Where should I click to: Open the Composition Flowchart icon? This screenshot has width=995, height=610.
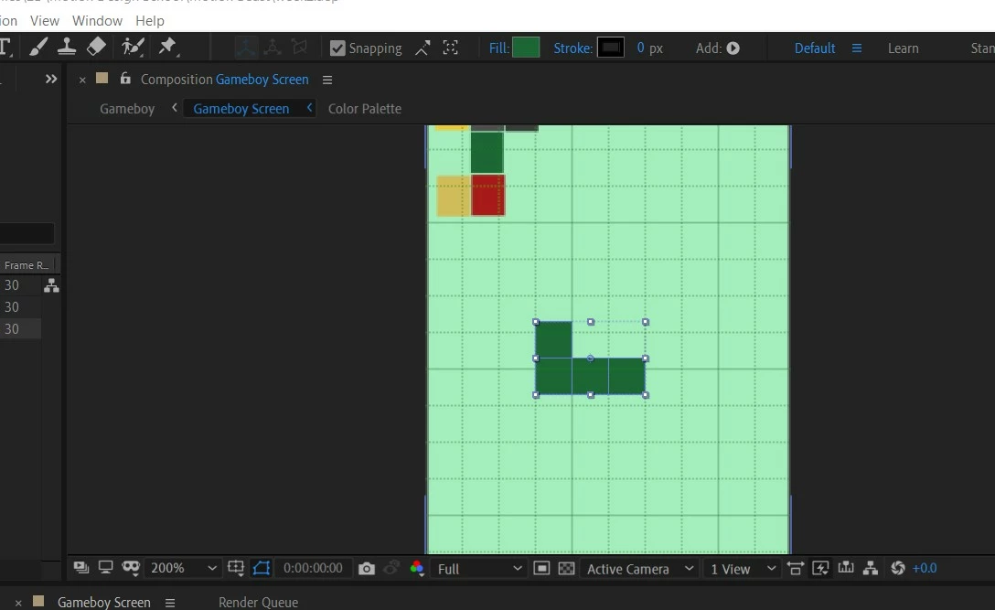point(871,568)
